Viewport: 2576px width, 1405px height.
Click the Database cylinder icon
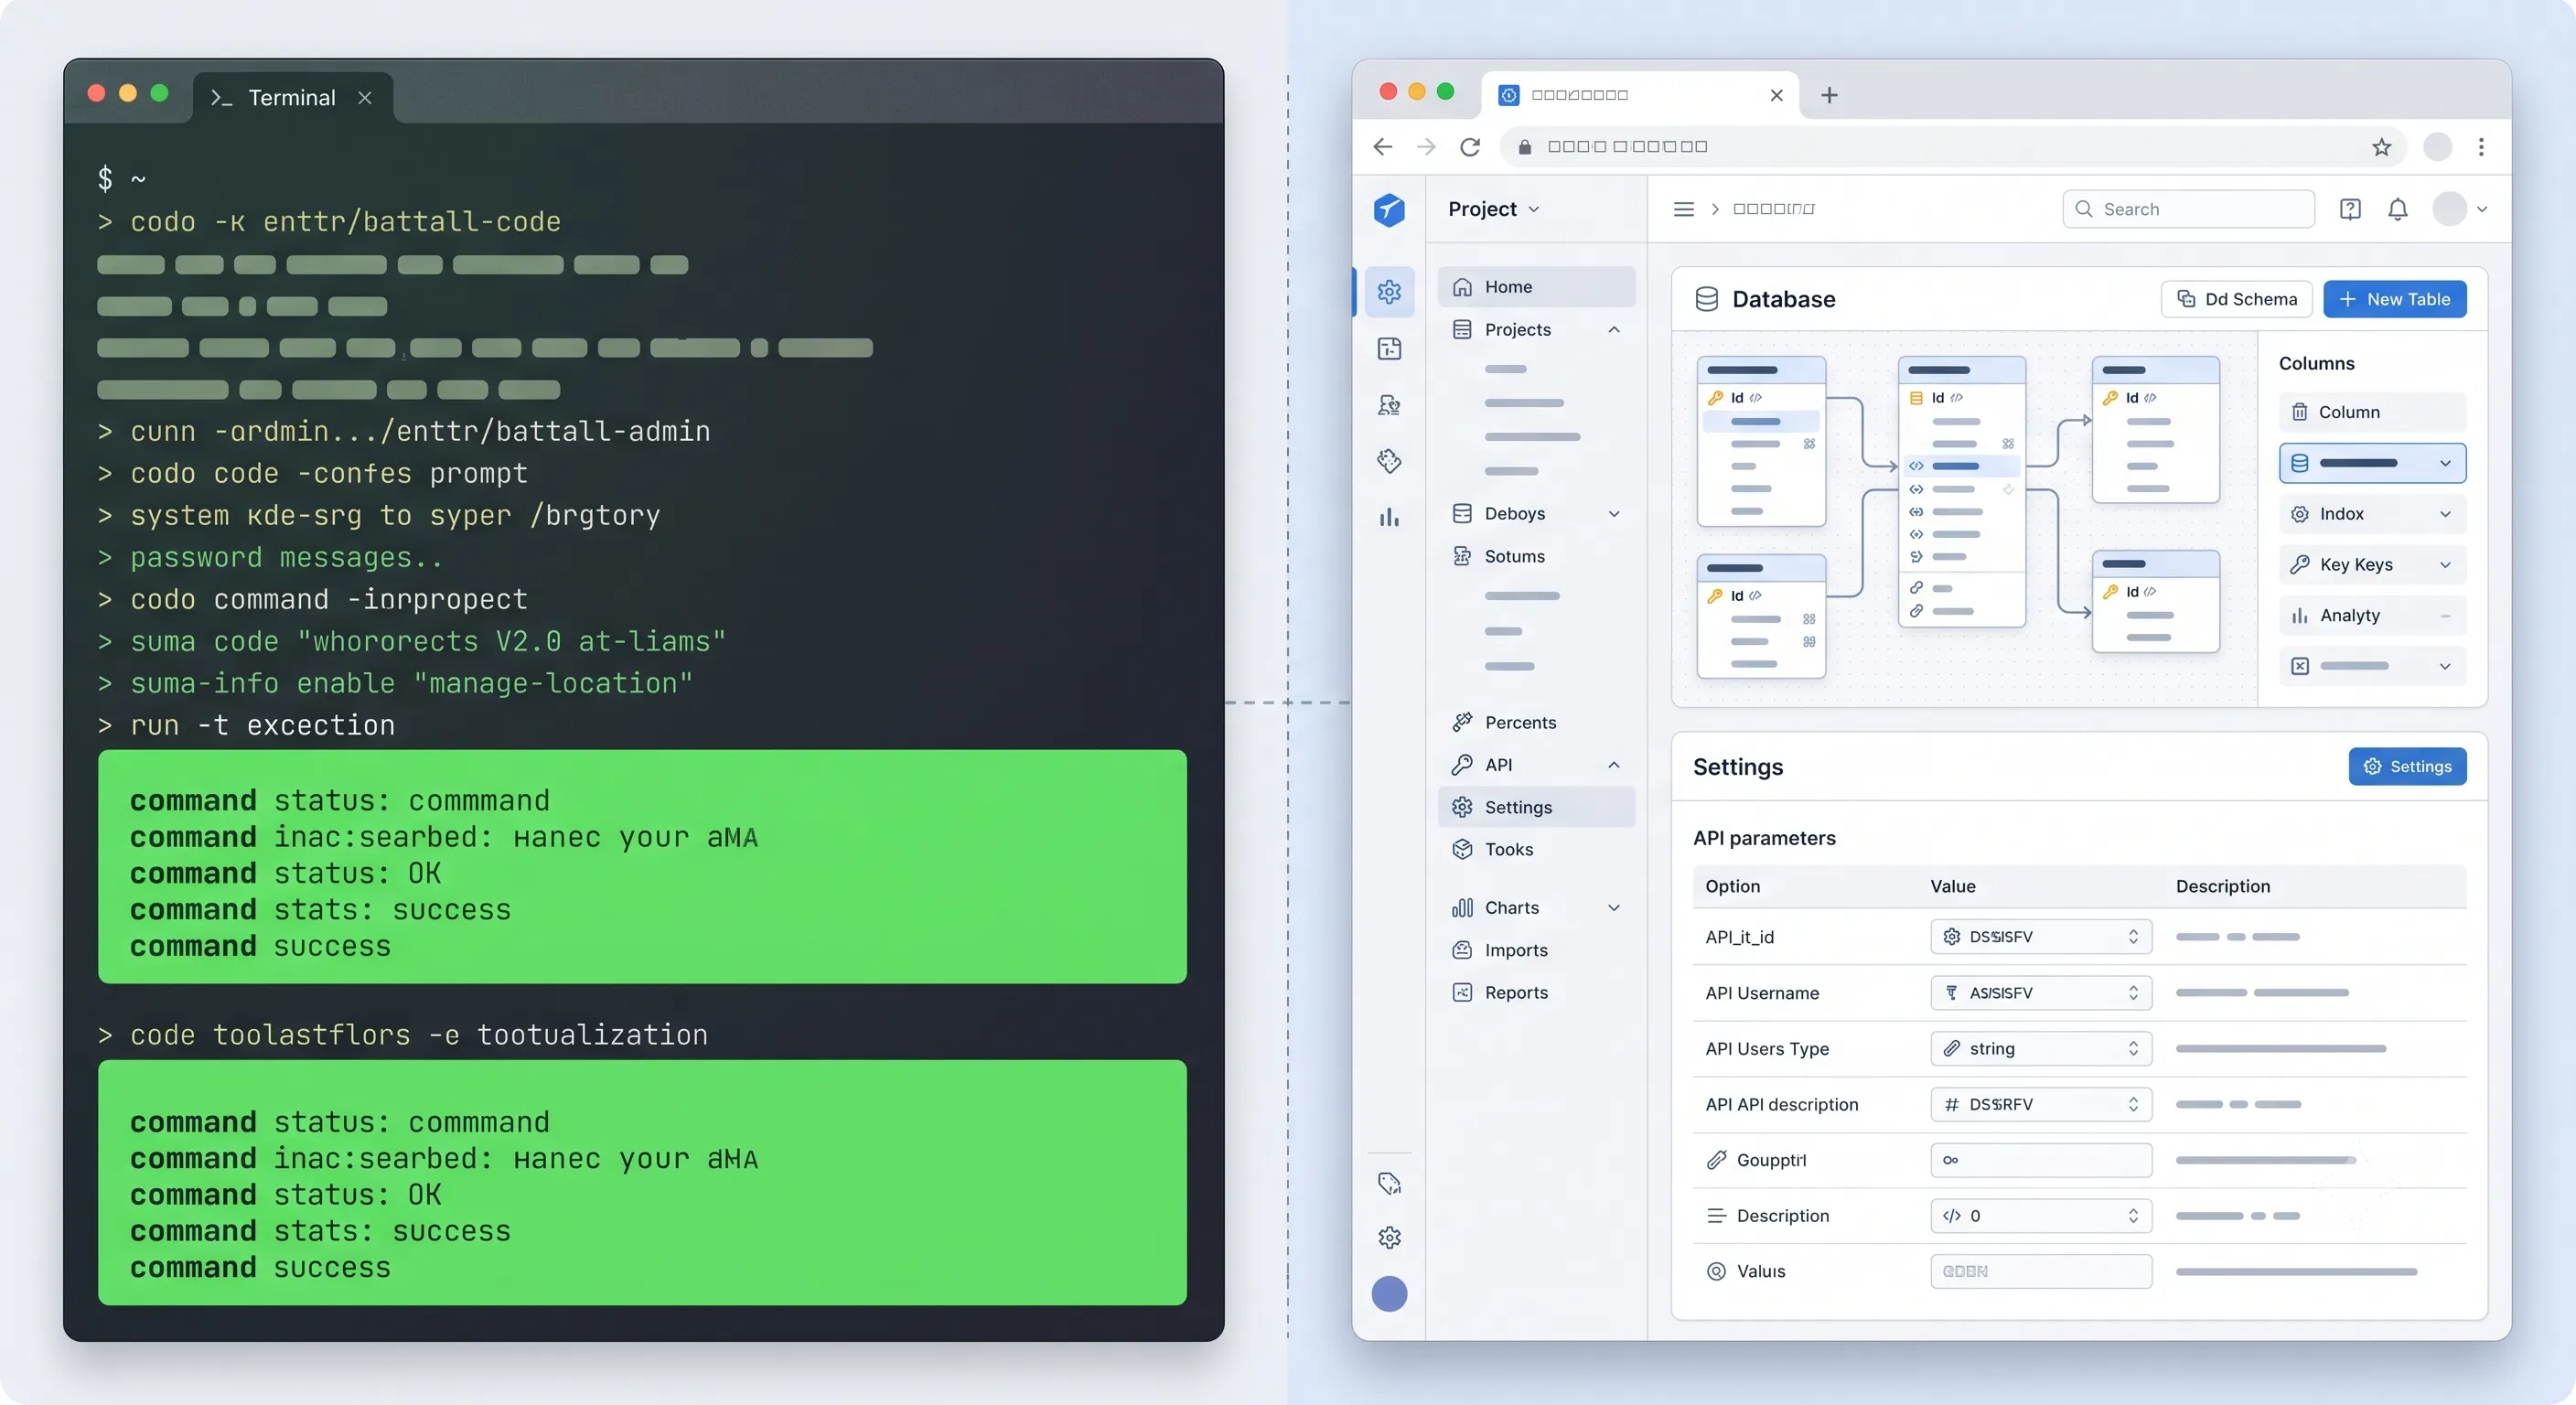pos(1707,299)
